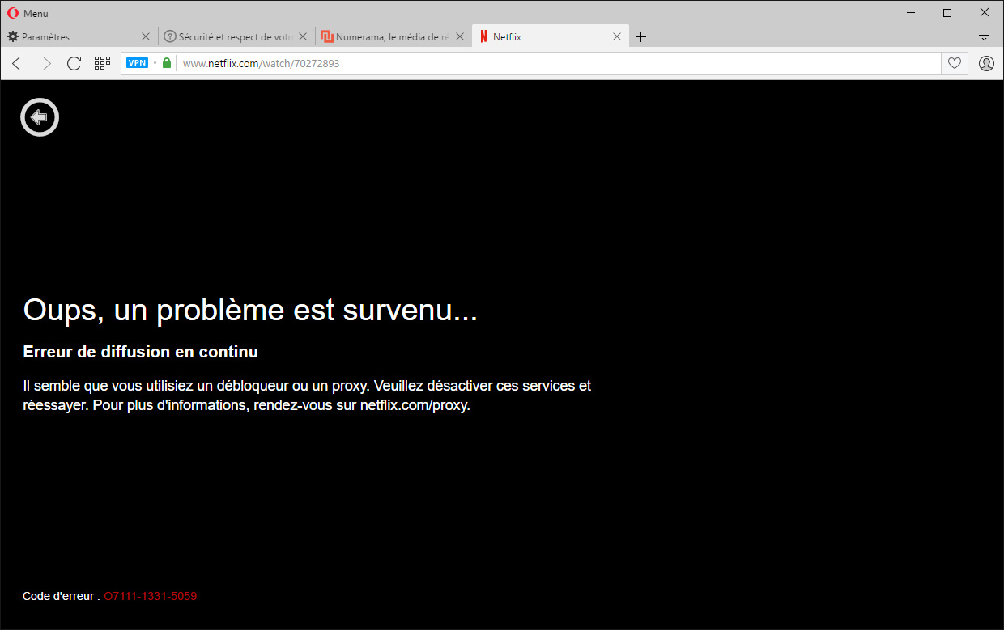Open the Opera Menu button
Screen dimensions: 1004x630
click(x=28, y=13)
